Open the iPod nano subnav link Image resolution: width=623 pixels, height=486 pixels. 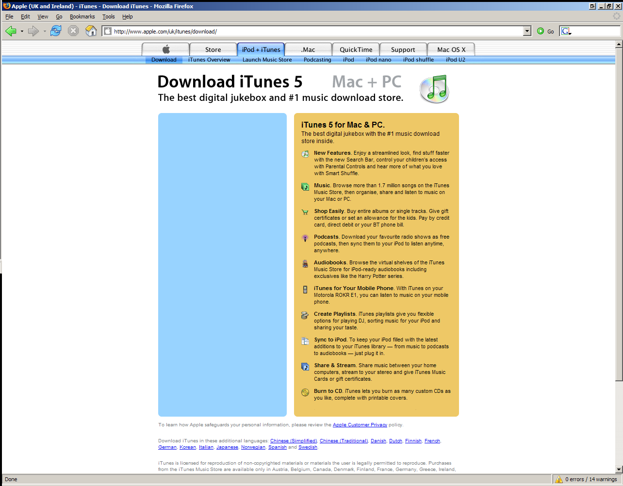click(378, 60)
